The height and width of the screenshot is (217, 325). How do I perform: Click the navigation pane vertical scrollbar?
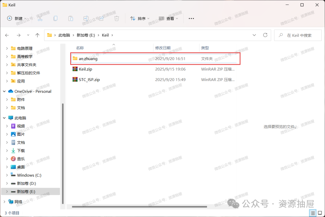(63, 154)
